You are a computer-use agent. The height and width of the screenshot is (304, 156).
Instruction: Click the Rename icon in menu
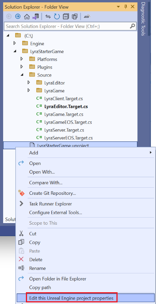(x=21, y=268)
